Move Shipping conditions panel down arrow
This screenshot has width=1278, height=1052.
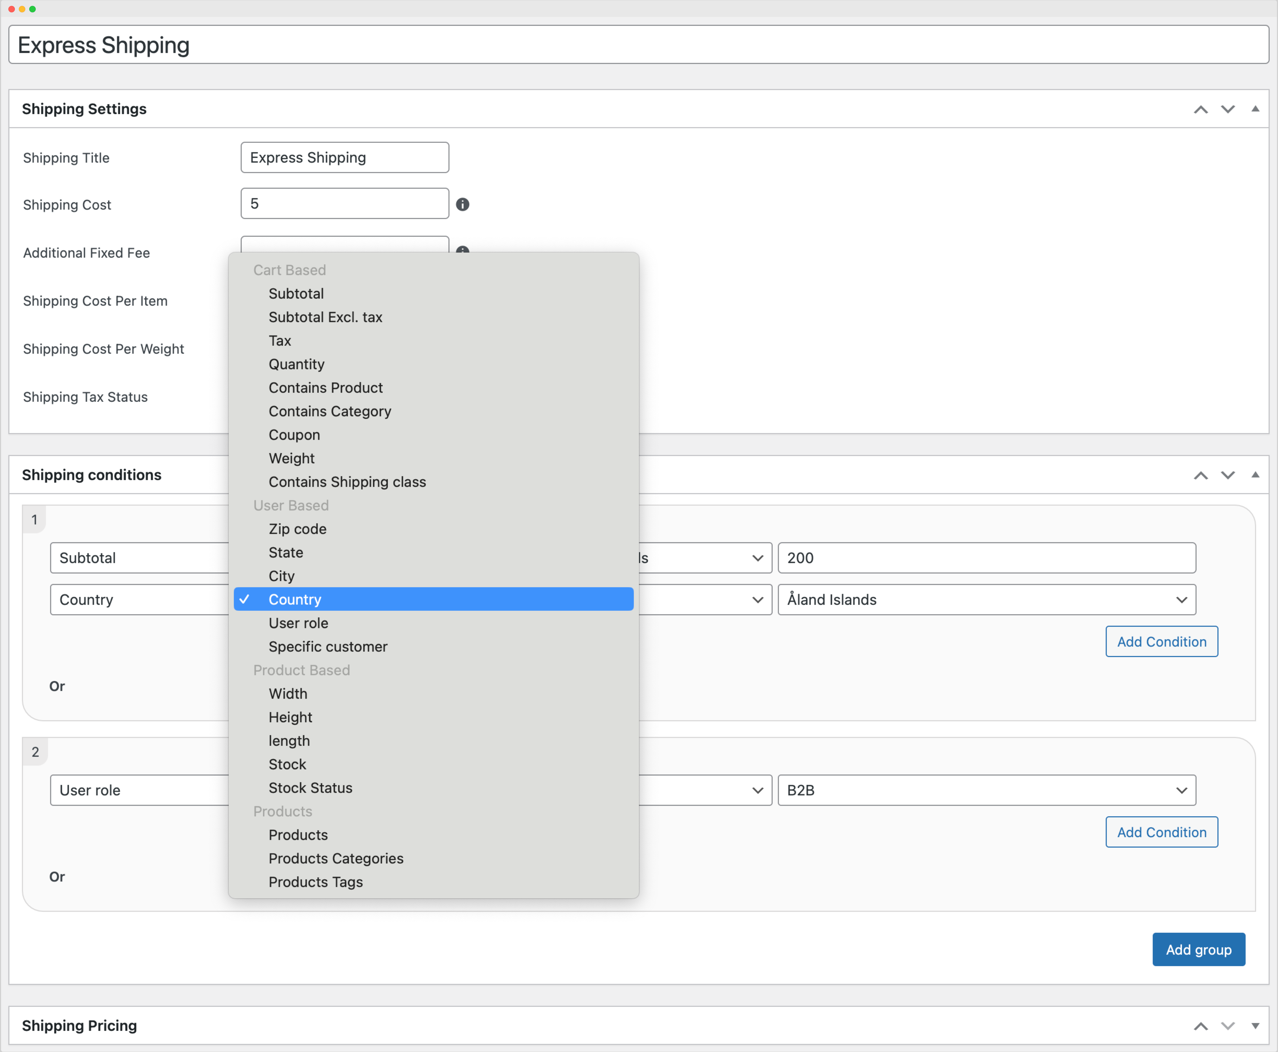coord(1227,475)
